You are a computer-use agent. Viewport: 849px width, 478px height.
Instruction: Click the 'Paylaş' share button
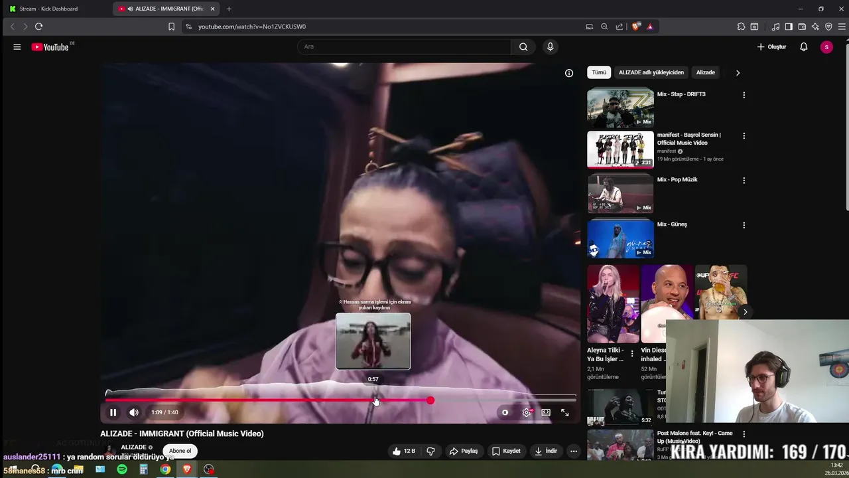pos(463,451)
